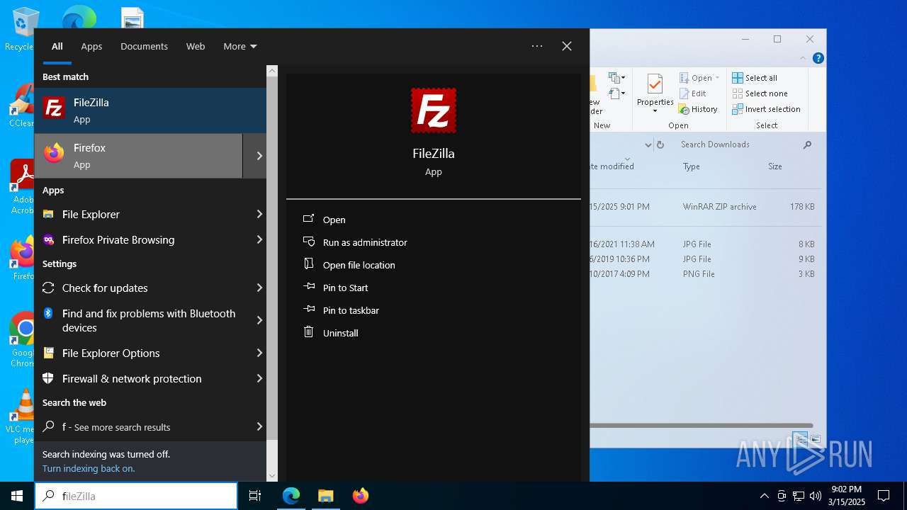Open Explorer help question mark icon
Screen dimensions: 907x510
pos(818,59)
